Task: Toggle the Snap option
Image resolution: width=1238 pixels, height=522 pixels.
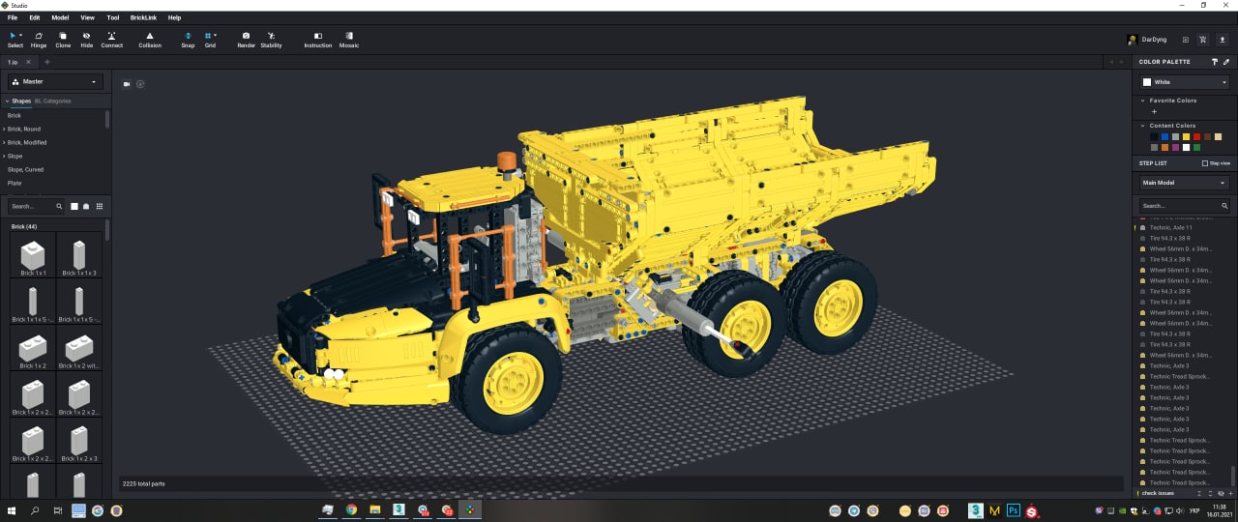Action: [188, 40]
